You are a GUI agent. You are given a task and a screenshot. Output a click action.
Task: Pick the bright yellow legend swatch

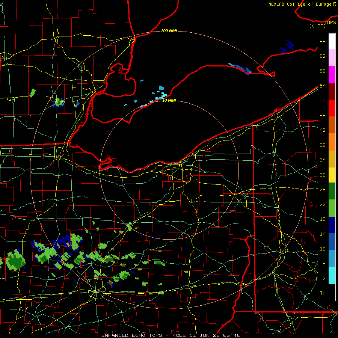pyautogui.click(x=332, y=175)
